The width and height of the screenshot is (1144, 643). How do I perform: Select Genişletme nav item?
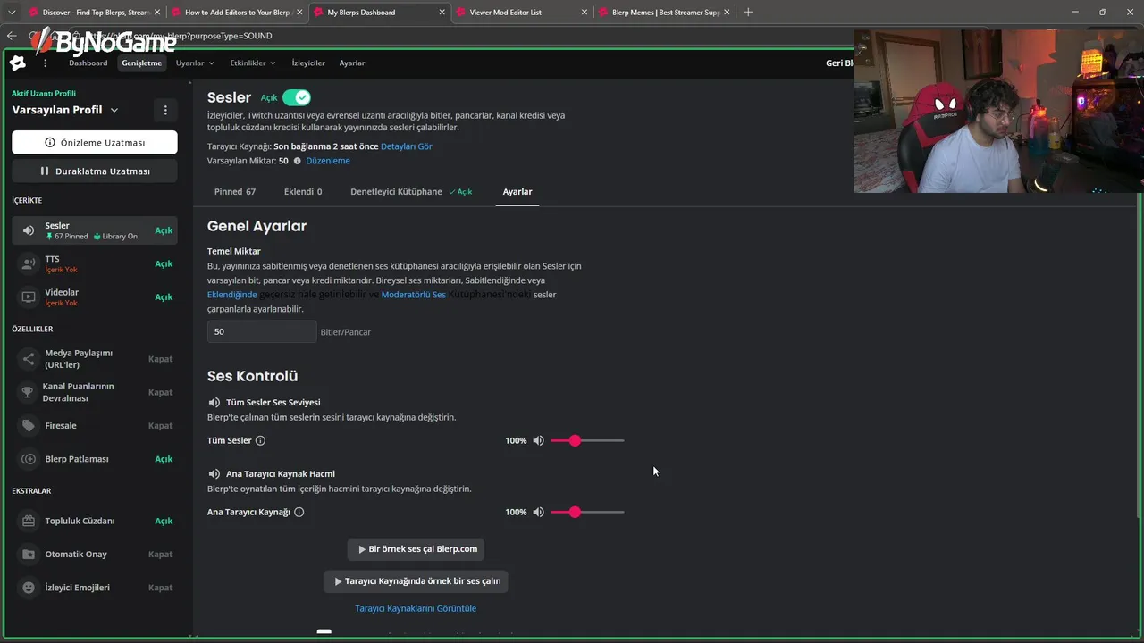pos(142,63)
